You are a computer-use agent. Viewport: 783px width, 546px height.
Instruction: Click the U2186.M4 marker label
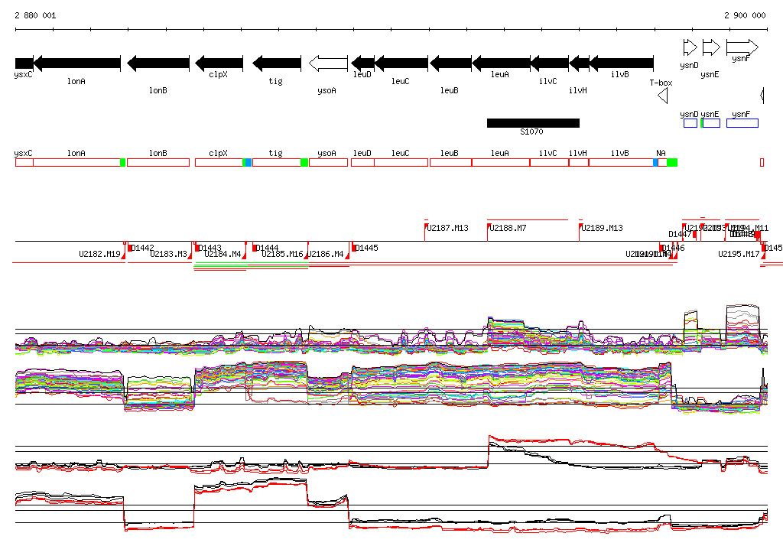point(325,255)
